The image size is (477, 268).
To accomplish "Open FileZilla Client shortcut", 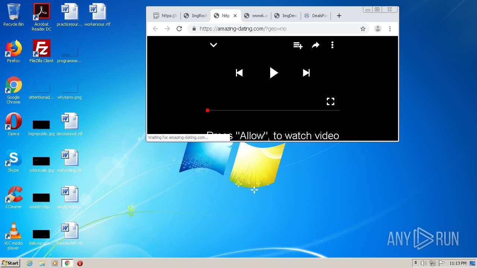I will tap(41, 51).
